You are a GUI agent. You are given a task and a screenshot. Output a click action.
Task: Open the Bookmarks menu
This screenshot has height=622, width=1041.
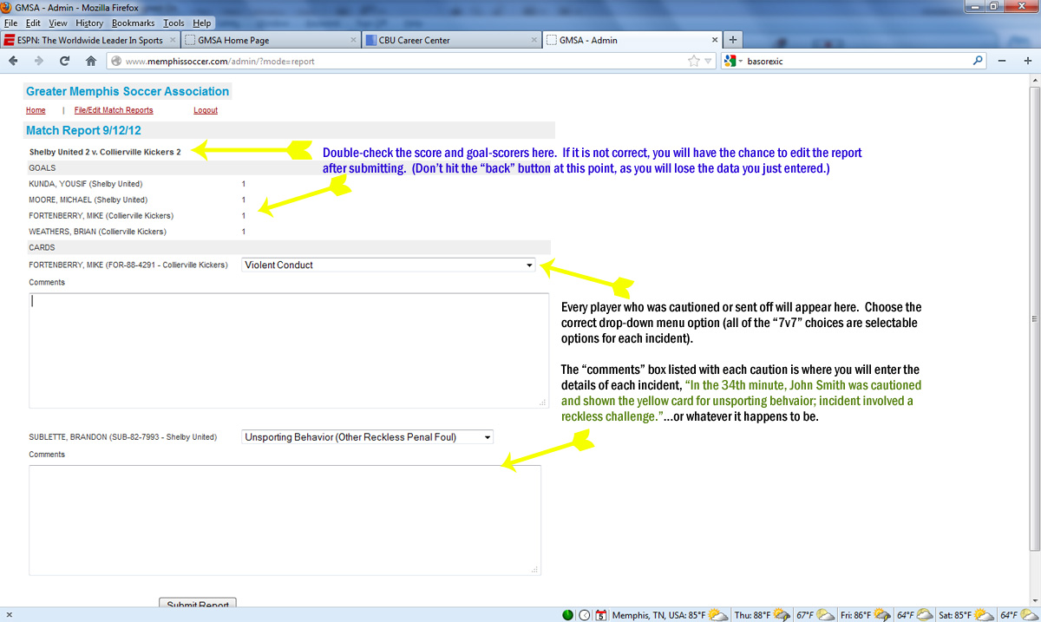coord(133,23)
